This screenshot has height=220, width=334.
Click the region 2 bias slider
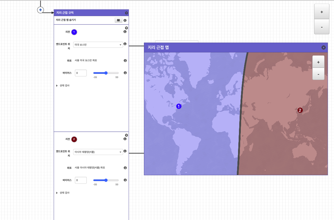pos(106,180)
